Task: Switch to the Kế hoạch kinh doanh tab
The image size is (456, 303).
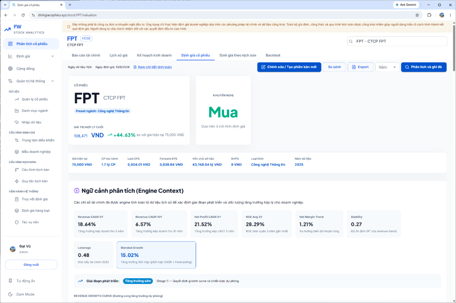Action: coord(154,55)
